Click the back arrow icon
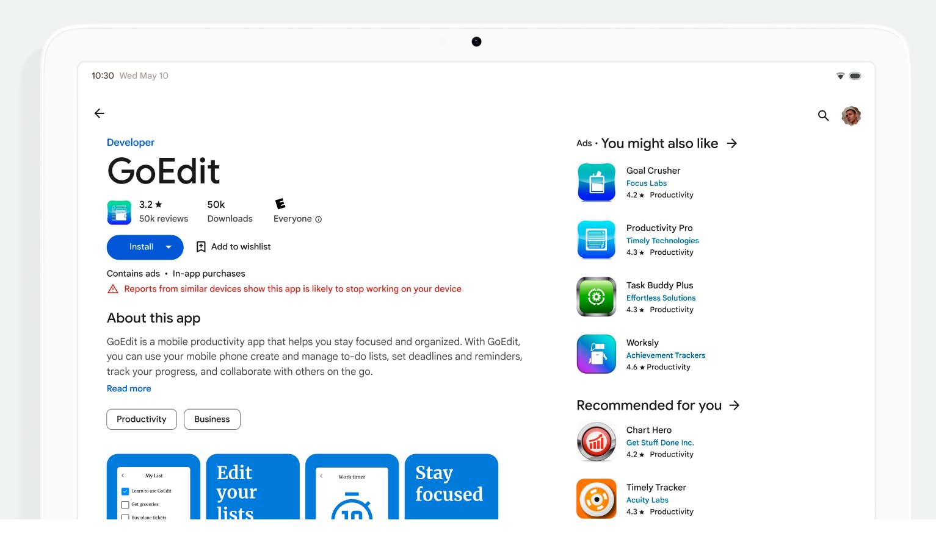 pyautogui.click(x=100, y=113)
